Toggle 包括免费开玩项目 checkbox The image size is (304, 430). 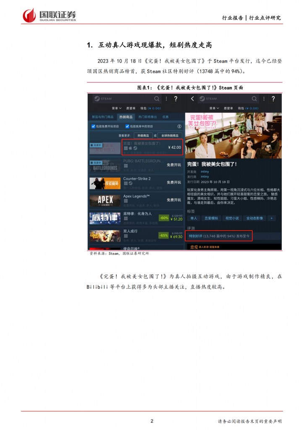tap(93, 126)
